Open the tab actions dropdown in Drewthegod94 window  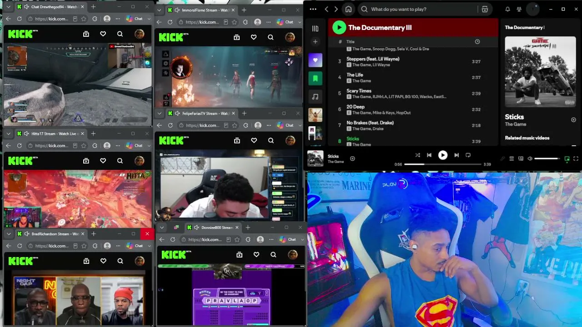[8, 7]
